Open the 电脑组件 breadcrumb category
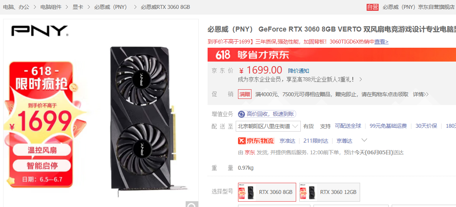456x207 pixels. coord(51,7)
